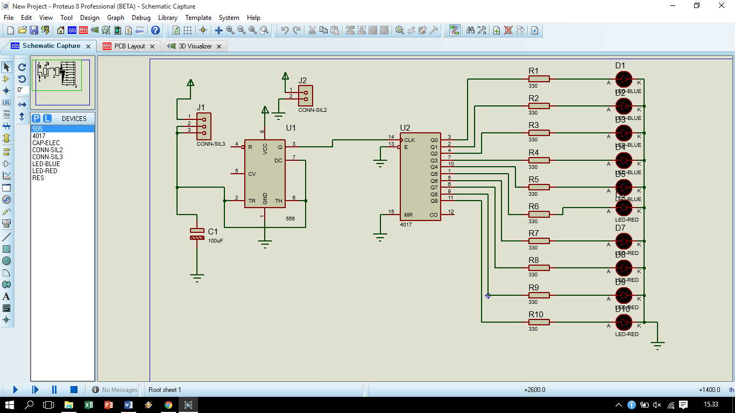The width and height of the screenshot is (735, 413).
Task: Open the Graph menu
Action: tap(116, 18)
